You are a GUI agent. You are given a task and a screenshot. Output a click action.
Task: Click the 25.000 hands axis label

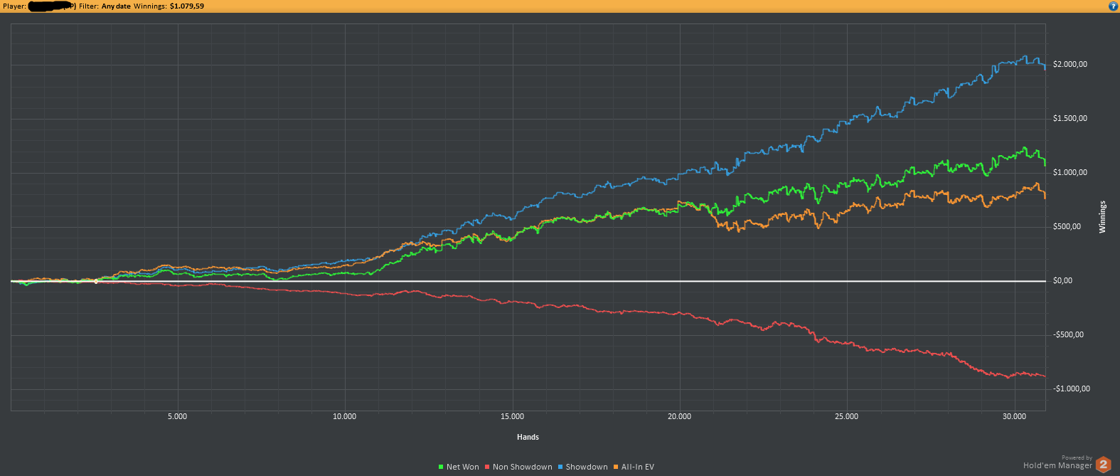(846, 417)
